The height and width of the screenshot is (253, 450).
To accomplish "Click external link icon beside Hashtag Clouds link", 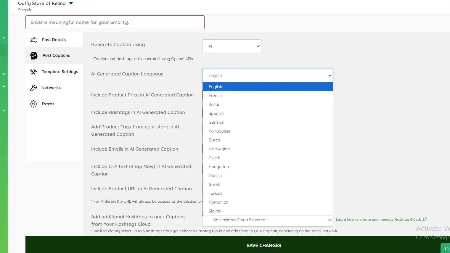I will click(x=425, y=219).
